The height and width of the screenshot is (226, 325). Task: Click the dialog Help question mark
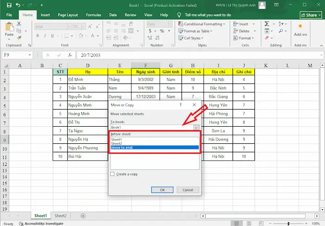pos(181,105)
